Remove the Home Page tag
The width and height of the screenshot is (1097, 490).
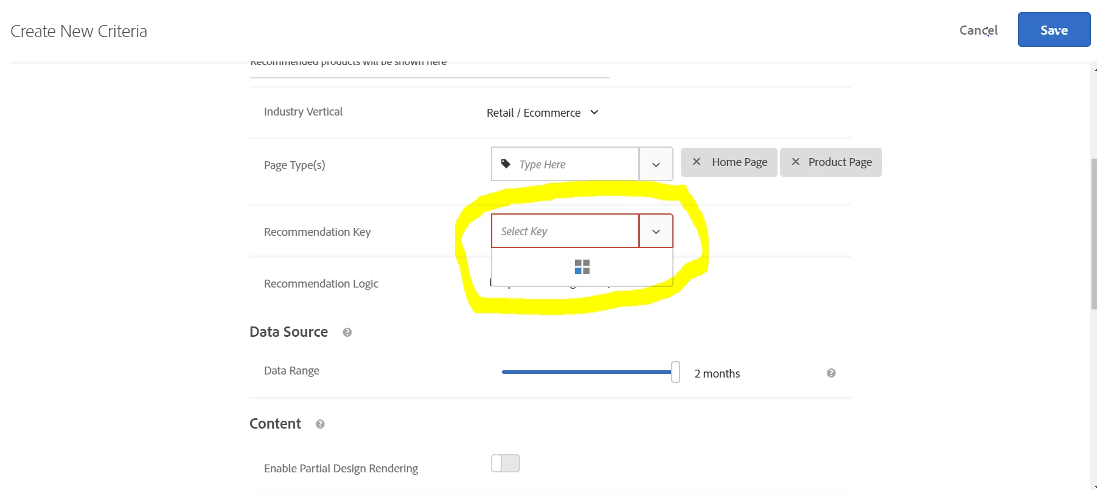coord(697,162)
